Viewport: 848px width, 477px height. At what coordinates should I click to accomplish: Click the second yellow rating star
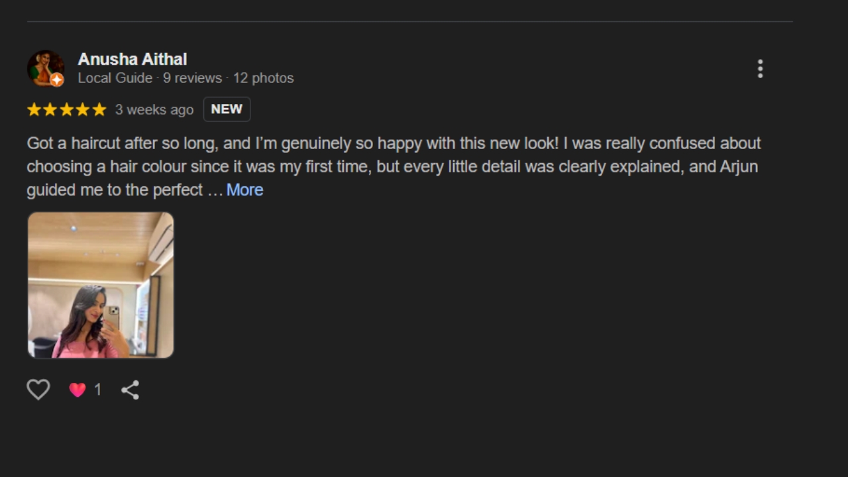[x=50, y=110]
